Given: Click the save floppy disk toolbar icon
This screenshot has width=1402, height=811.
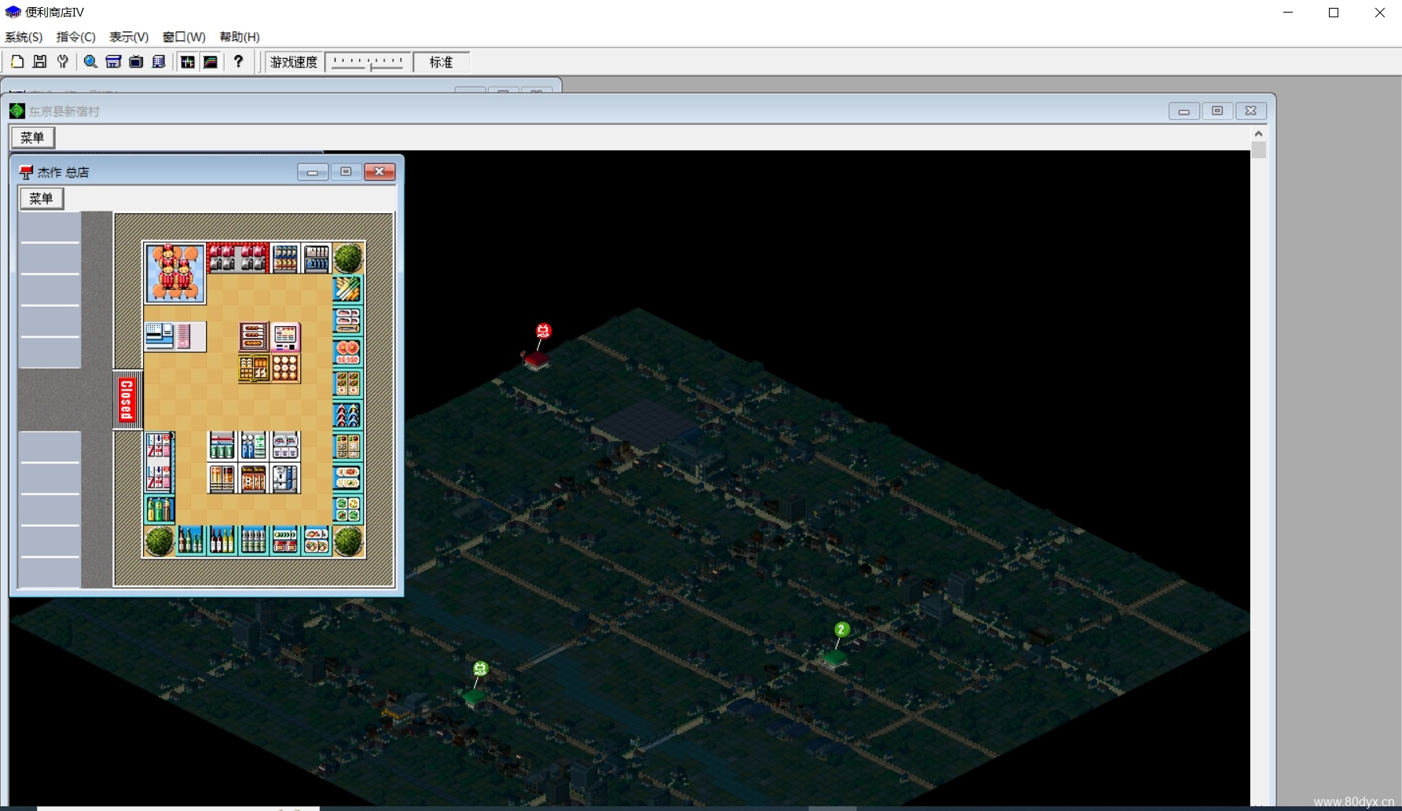Looking at the screenshot, I should pos(39,61).
